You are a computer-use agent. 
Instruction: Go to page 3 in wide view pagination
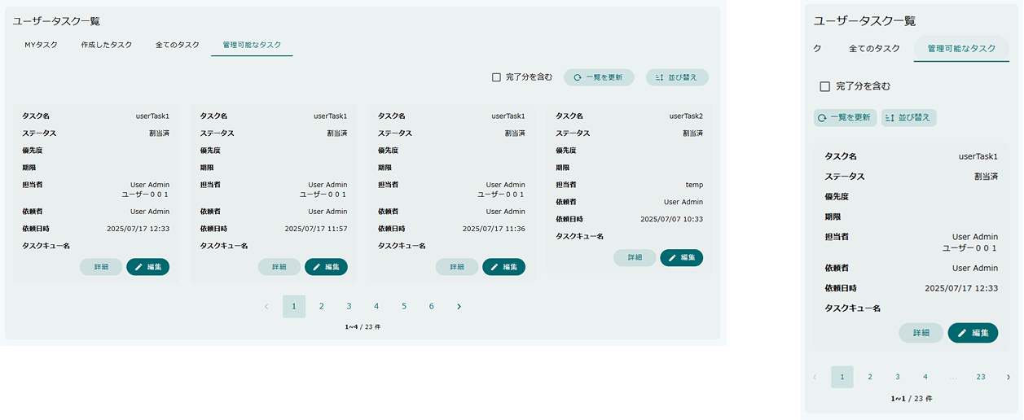pos(349,306)
